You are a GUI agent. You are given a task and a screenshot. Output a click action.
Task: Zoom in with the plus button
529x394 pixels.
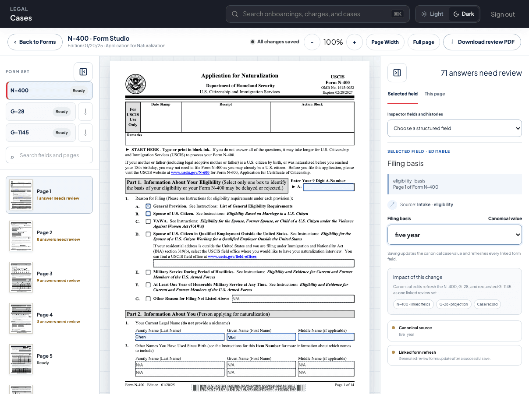(354, 42)
